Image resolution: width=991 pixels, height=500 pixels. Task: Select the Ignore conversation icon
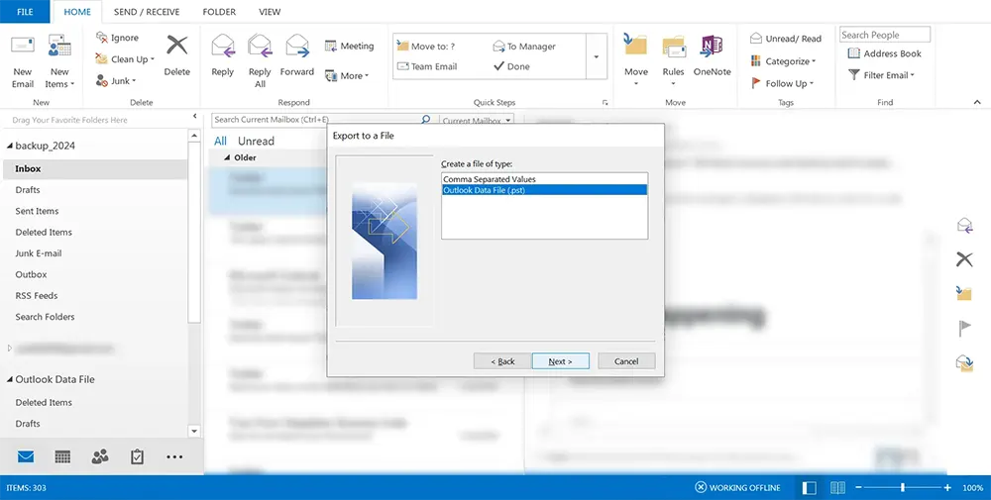point(102,38)
